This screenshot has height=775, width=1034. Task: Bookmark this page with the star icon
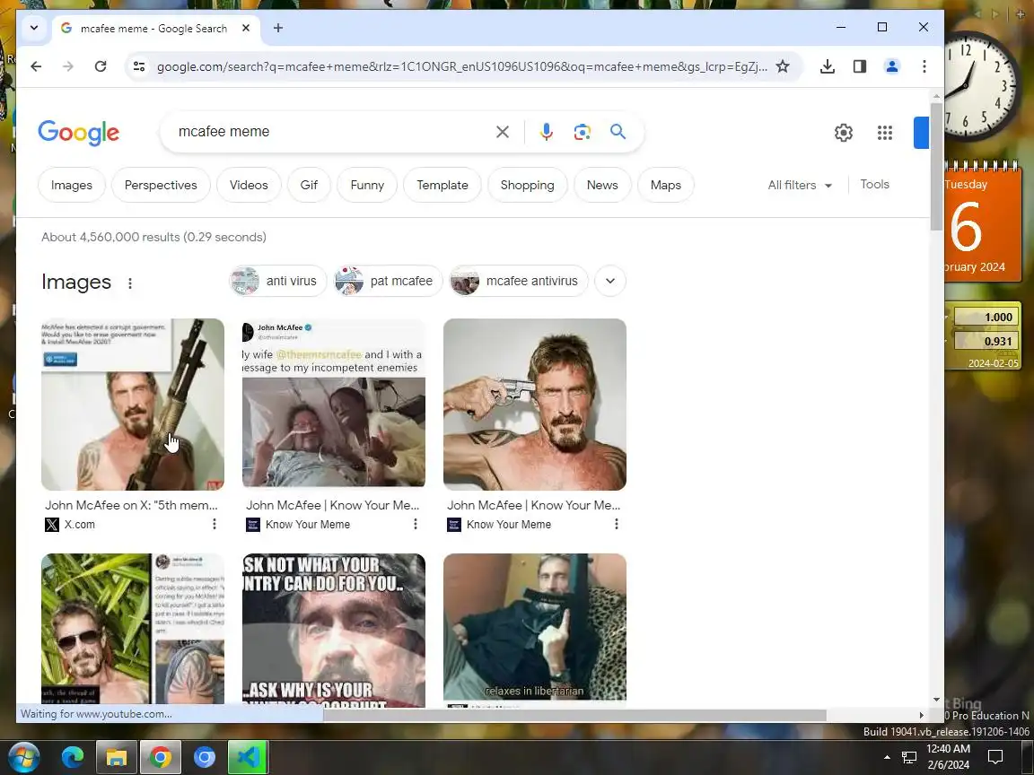[782, 66]
